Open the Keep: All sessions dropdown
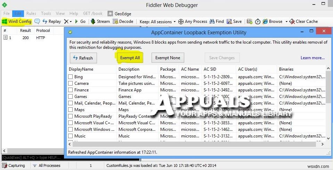Image resolution: width=333 pixels, height=170 pixels. tap(158, 21)
